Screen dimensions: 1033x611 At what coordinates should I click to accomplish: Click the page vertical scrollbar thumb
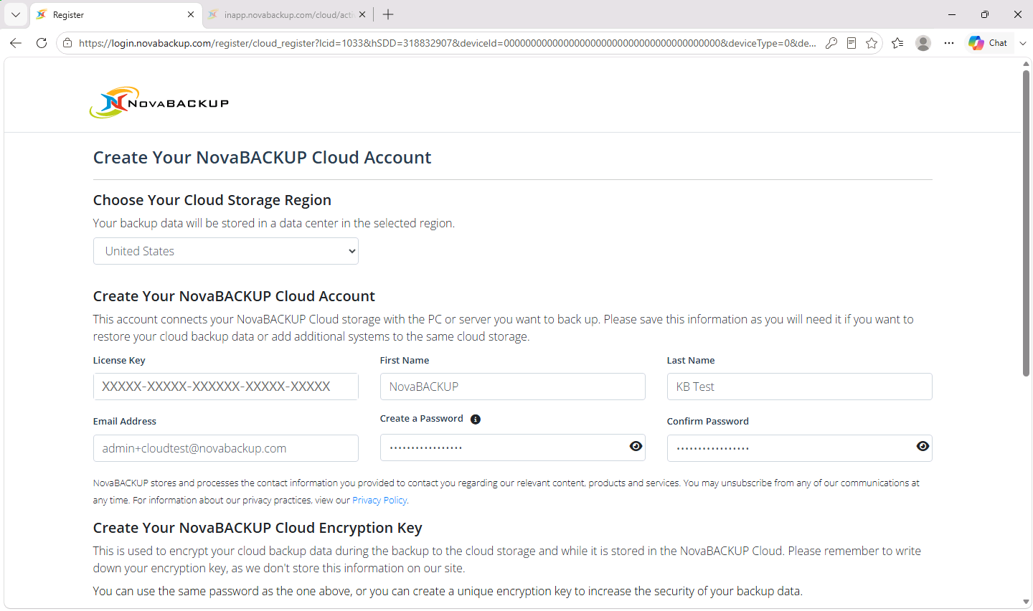1027,223
